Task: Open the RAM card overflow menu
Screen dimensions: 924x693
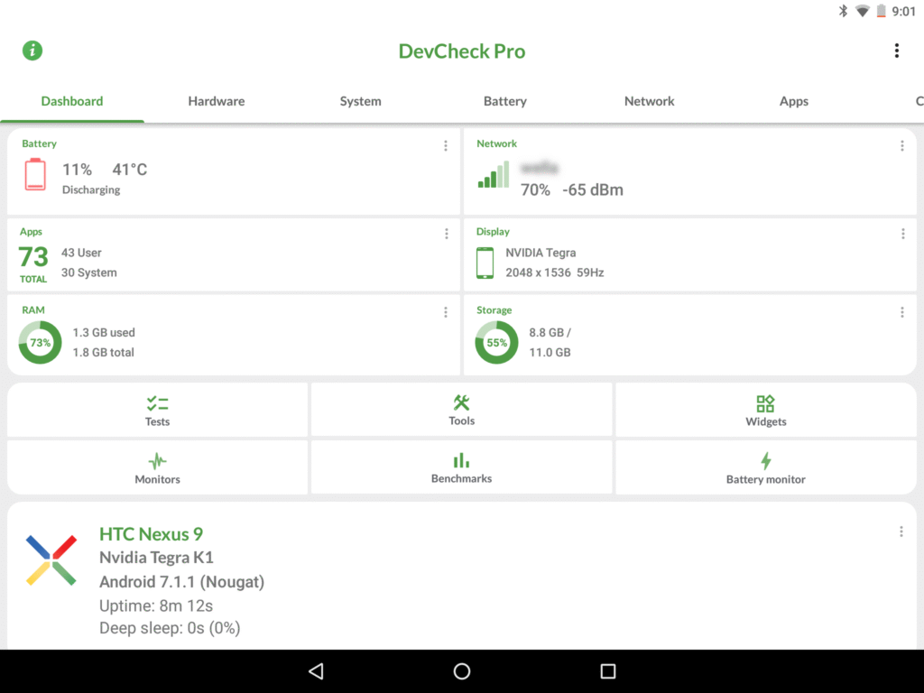Action: pos(446,312)
